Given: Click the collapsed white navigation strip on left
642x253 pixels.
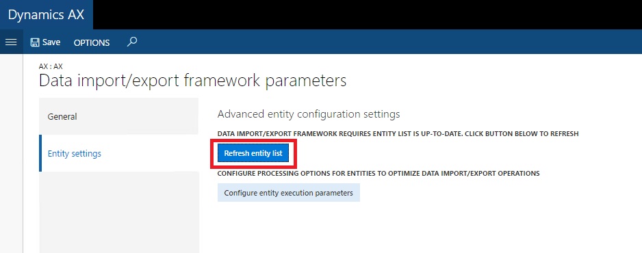Looking at the screenshot, I should (x=11, y=153).
